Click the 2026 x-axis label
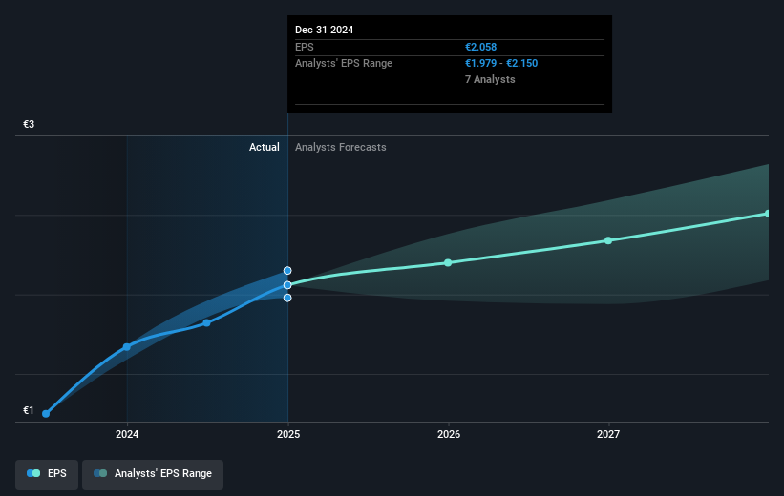The width and height of the screenshot is (784, 496). pyautogui.click(x=449, y=434)
